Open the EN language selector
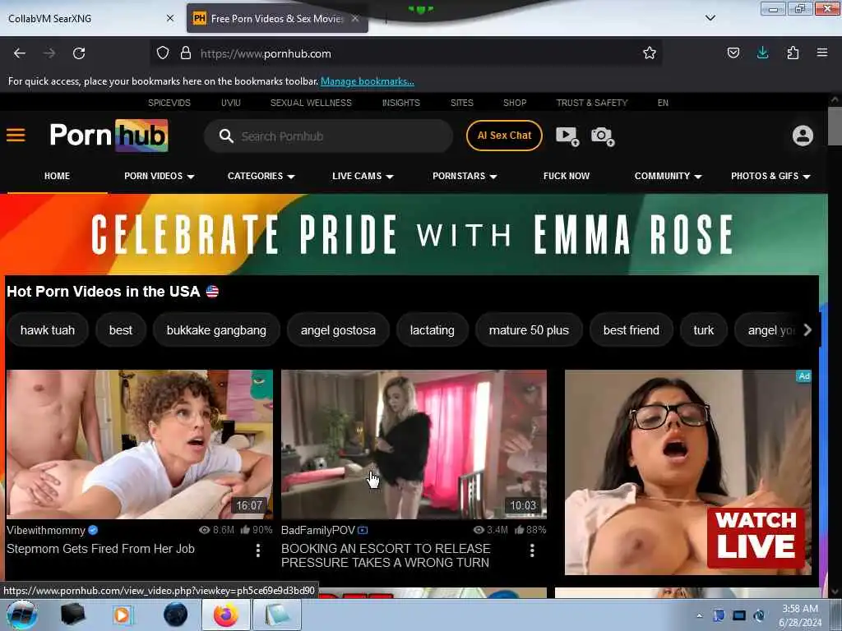The height and width of the screenshot is (631, 842). 663,103
